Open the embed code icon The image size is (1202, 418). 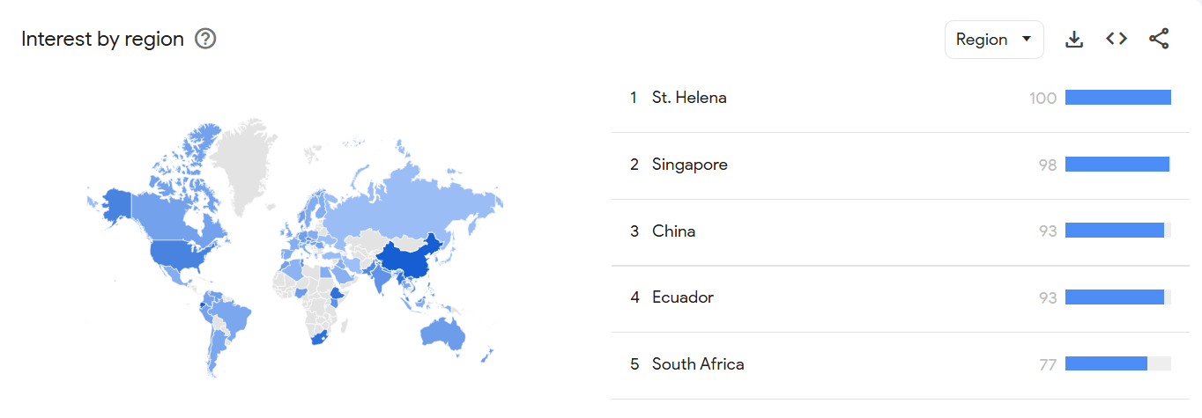click(1117, 39)
